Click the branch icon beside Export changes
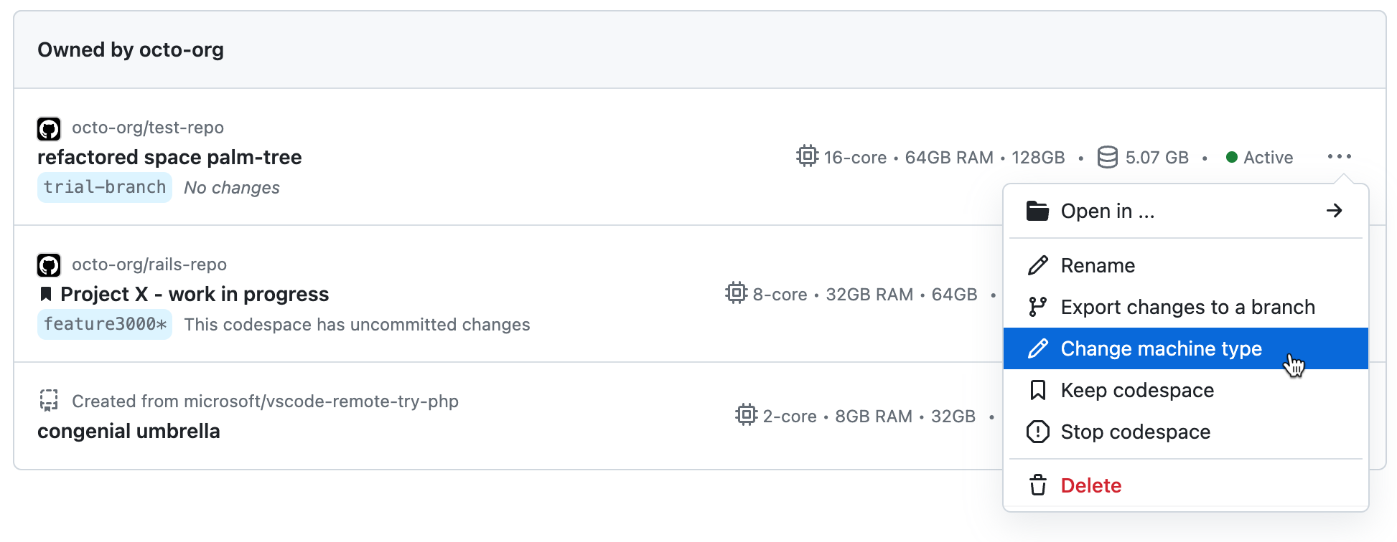This screenshot has height=542, width=1397. click(x=1037, y=306)
